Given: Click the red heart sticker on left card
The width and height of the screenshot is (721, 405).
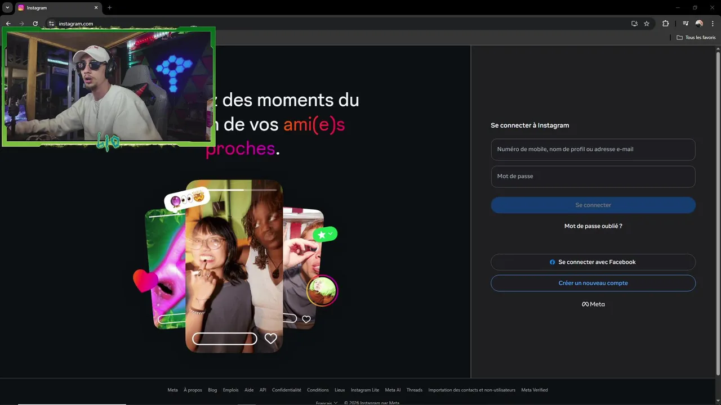Looking at the screenshot, I should (x=145, y=281).
